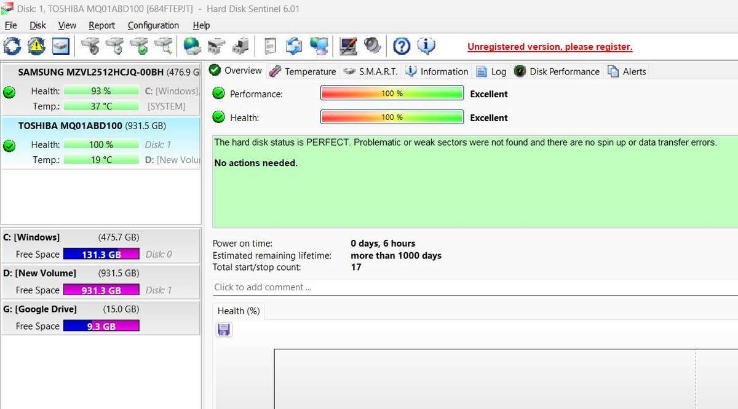Click the D: free space 931.3 GB bar

pyautogui.click(x=101, y=290)
